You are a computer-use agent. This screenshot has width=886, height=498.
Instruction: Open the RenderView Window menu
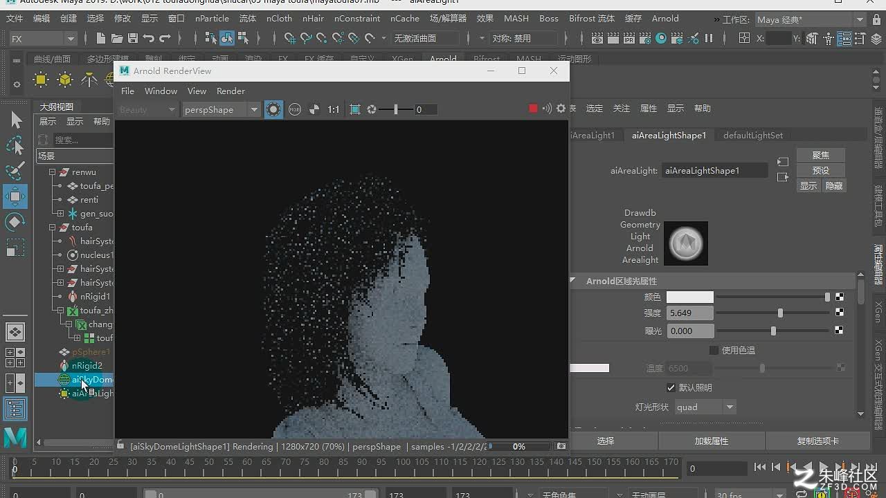161,91
